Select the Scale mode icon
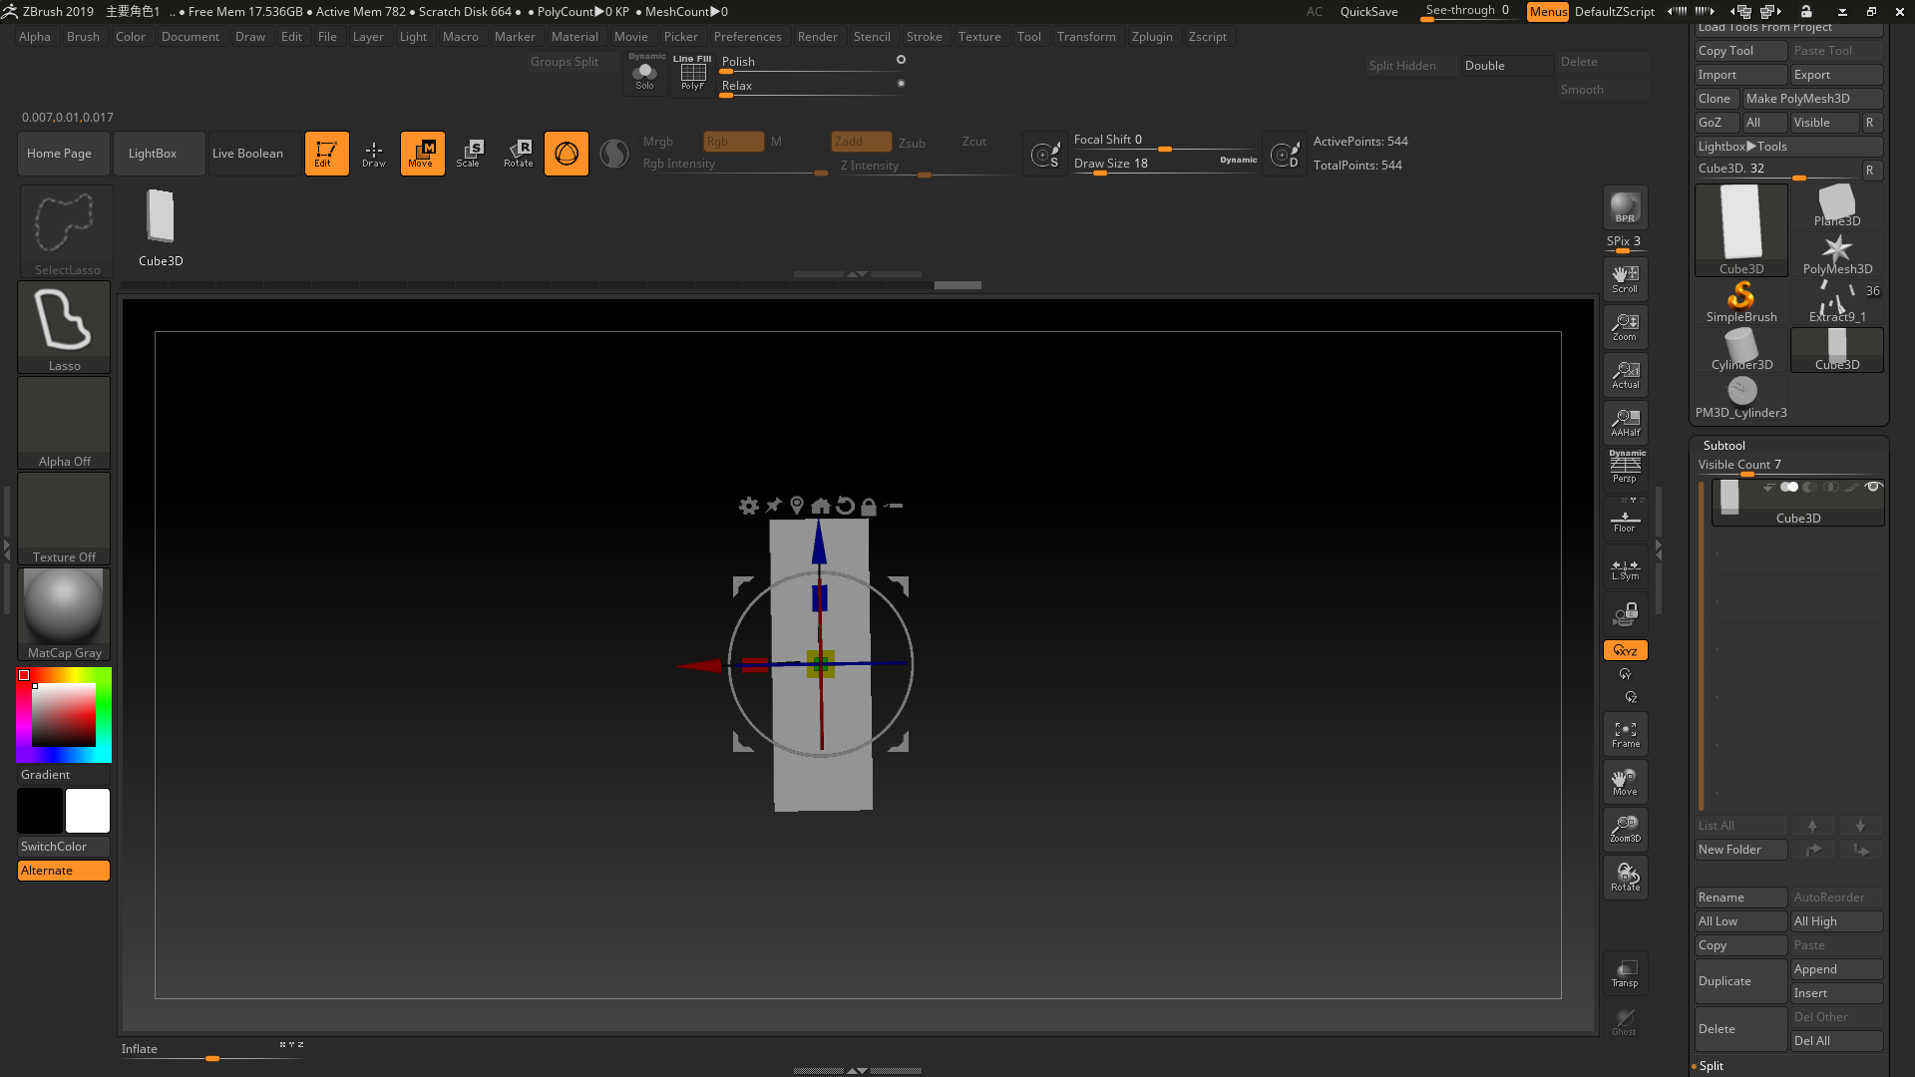The width and height of the screenshot is (1915, 1077). (x=470, y=154)
